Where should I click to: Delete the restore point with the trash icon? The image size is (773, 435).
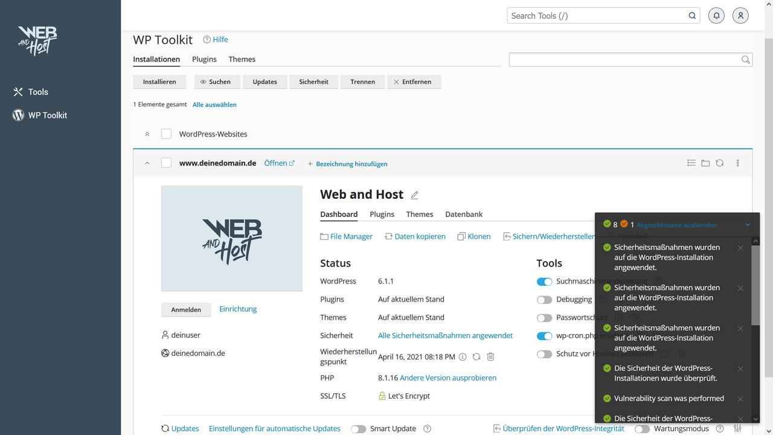(490, 357)
